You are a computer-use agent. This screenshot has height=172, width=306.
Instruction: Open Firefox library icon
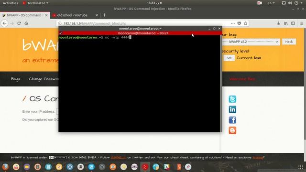click(286, 23)
